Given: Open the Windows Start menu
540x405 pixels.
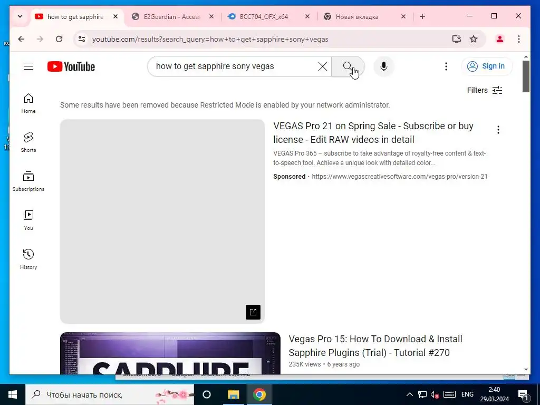Looking at the screenshot, I should click(13, 394).
